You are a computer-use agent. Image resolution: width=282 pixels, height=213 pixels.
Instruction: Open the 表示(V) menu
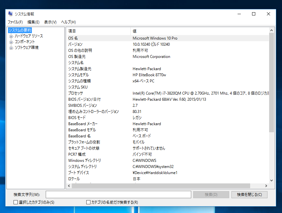(50, 22)
